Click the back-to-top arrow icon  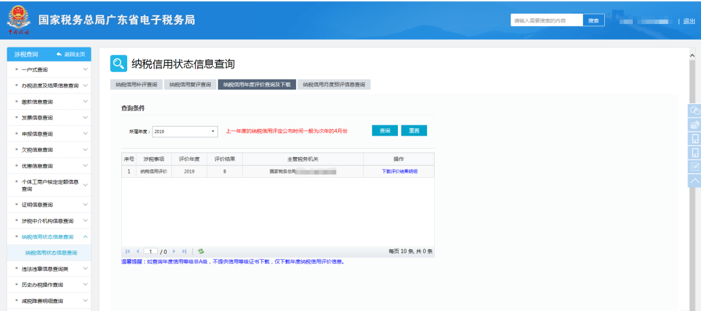click(x=695, y=180)
